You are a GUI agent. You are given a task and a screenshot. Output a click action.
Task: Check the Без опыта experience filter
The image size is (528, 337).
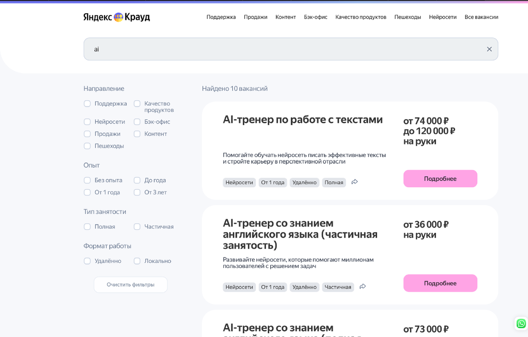tap(87, 180)
